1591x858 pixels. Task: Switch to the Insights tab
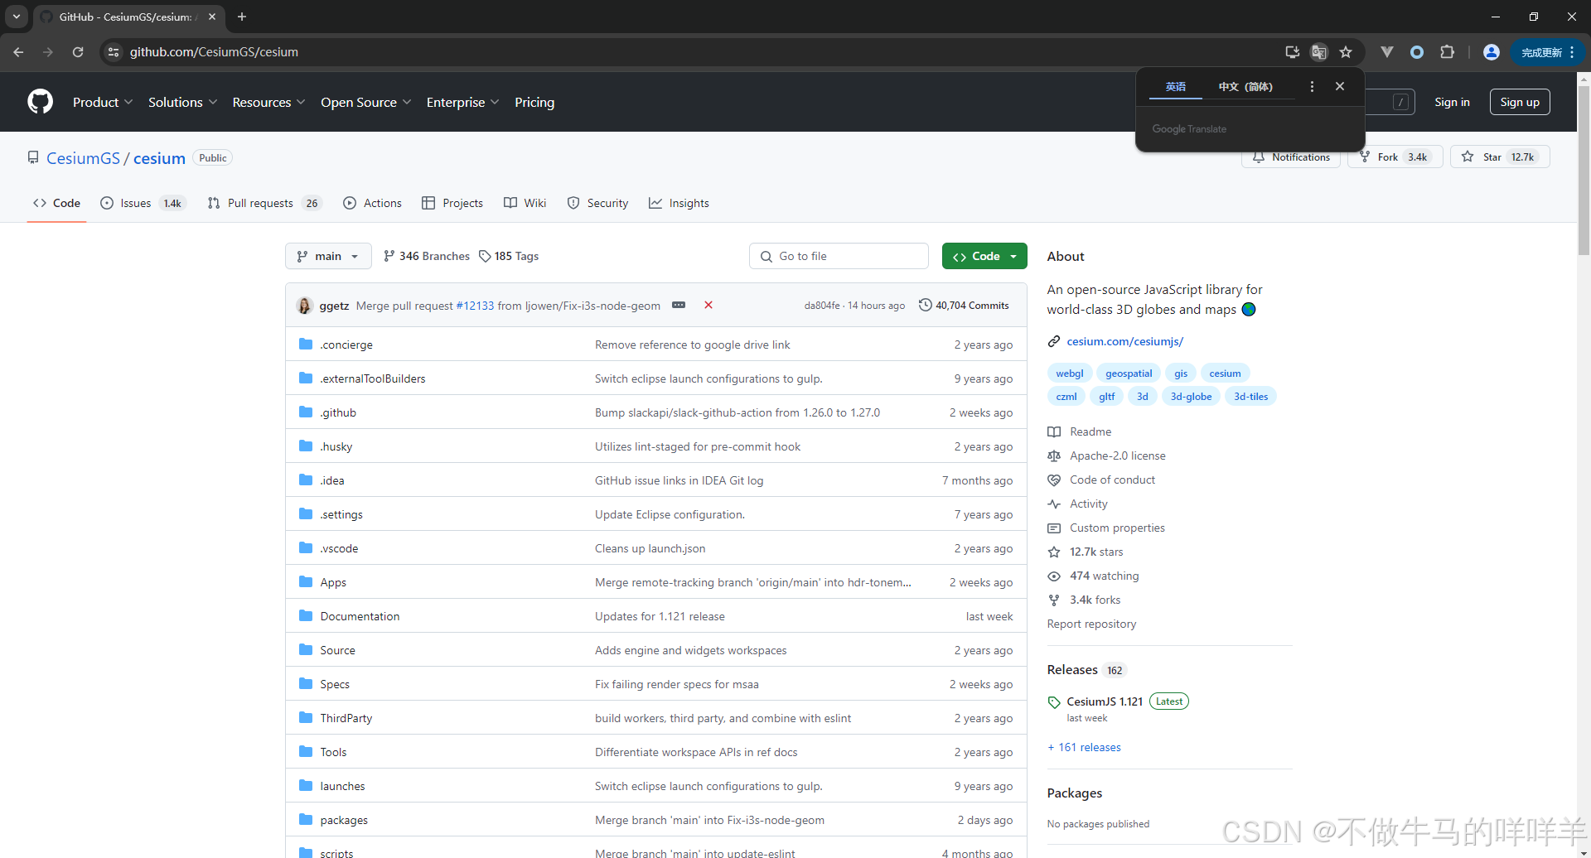[x=679, y=203]
